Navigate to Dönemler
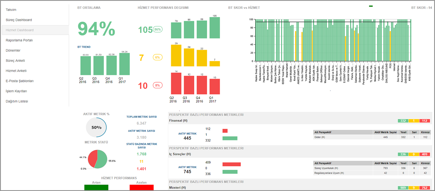The width and height of the screenshot is (435, 191). point(13,50)
